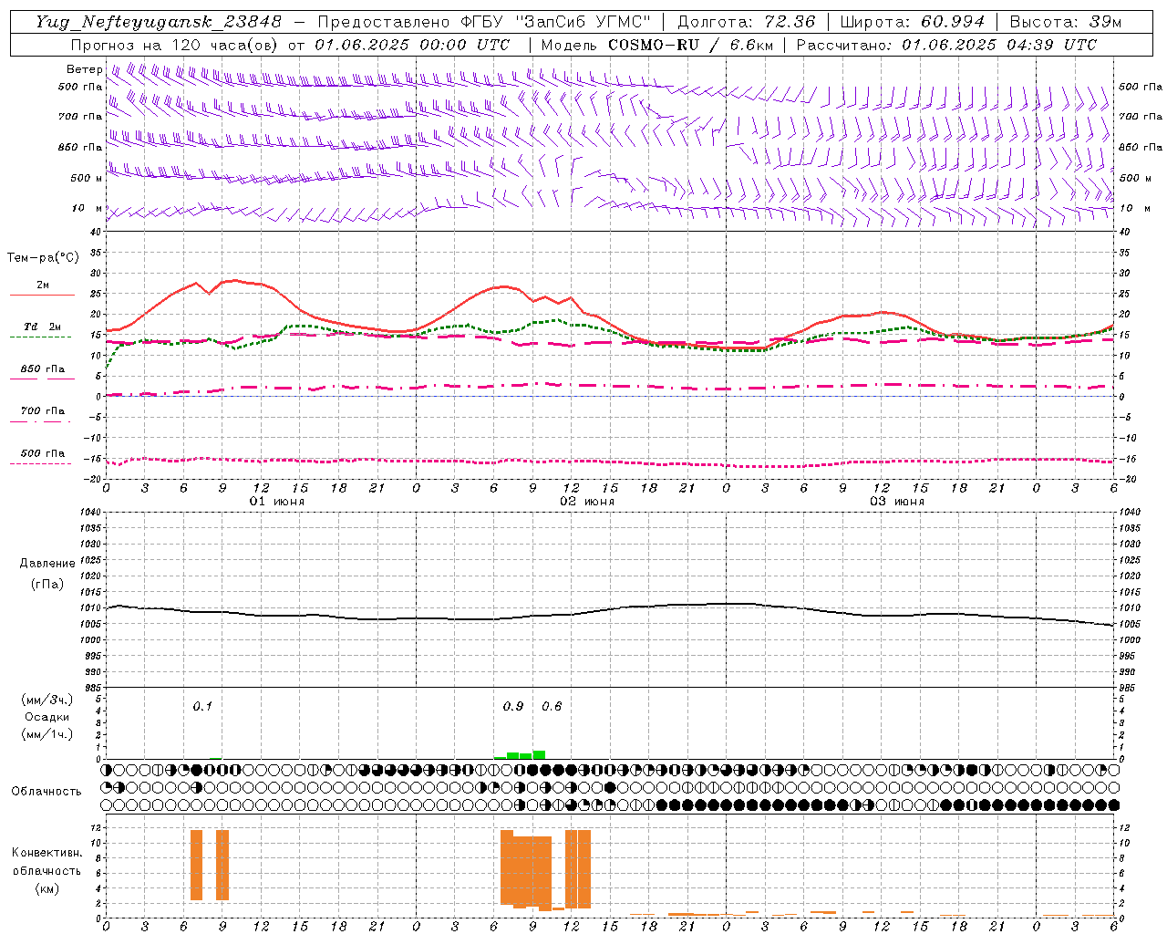Click the Рассчитано: 01.06.2025 04:39 UTC timestamp
The width and height of the screenshot is (1167, 934).
(946, 45)
